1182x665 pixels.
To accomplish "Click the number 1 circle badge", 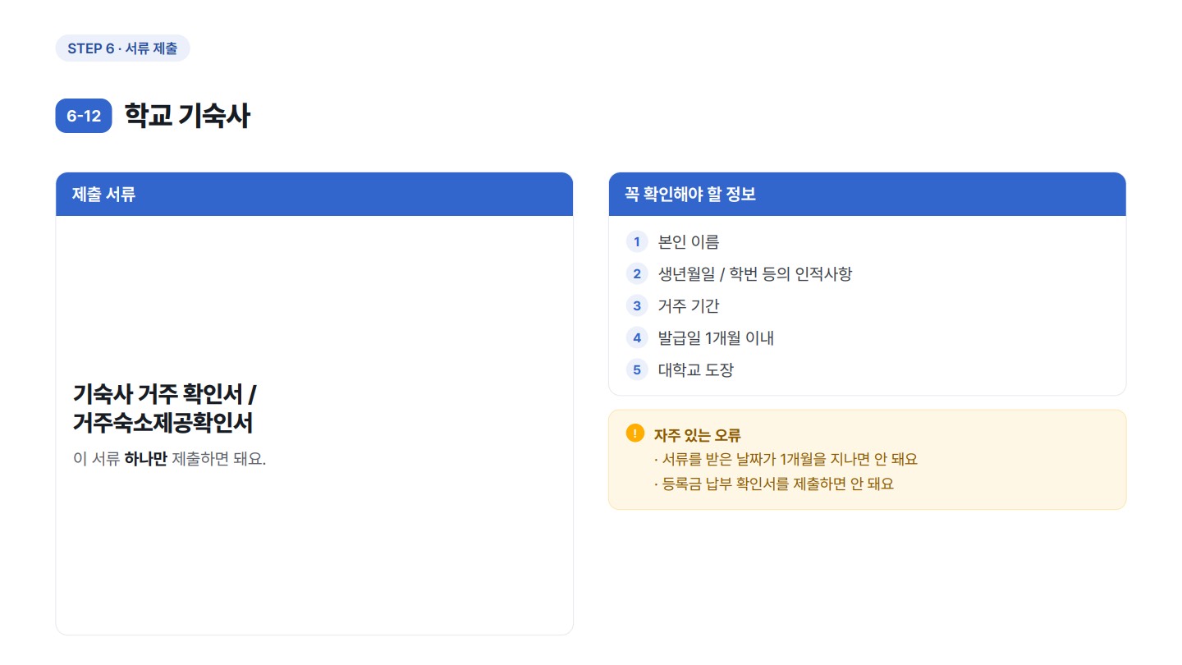I will [636, 241].
